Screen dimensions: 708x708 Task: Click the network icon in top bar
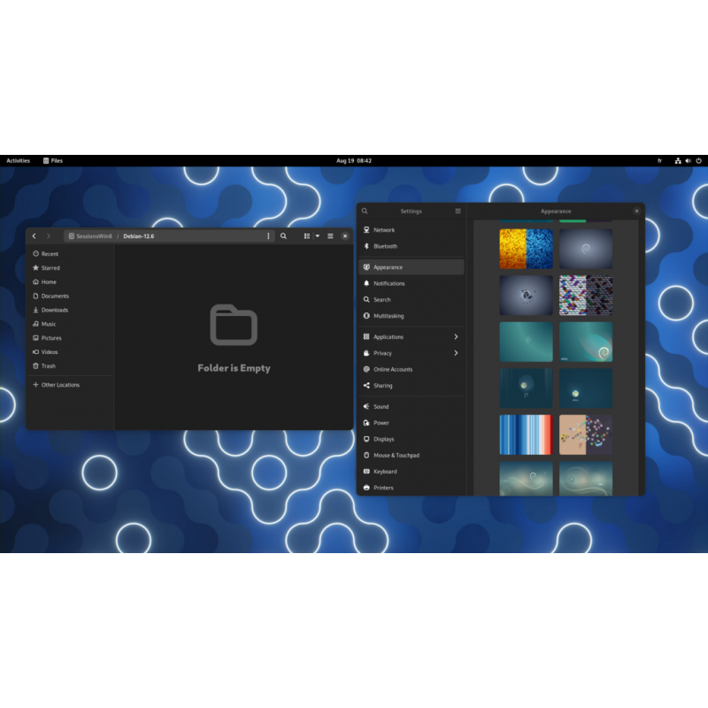click(x=678, y=161)
